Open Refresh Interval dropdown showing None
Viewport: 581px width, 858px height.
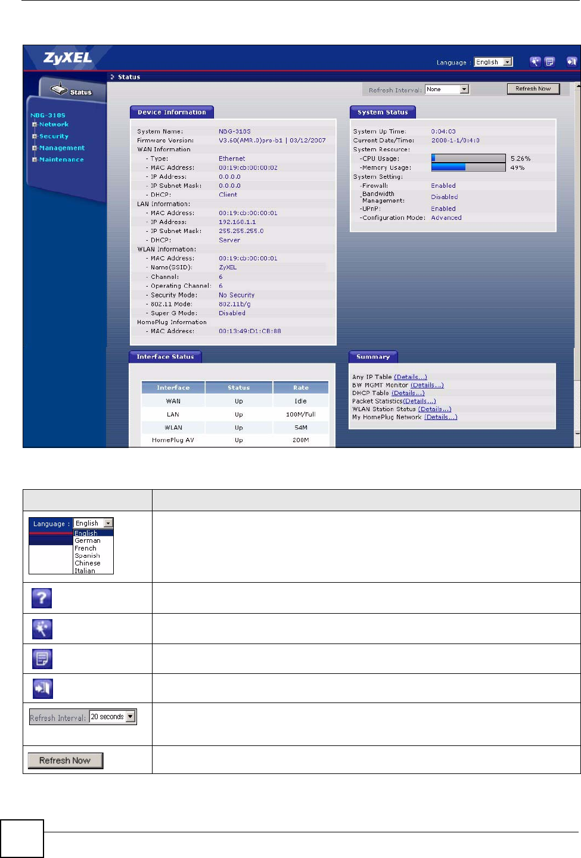pos(448,89)
